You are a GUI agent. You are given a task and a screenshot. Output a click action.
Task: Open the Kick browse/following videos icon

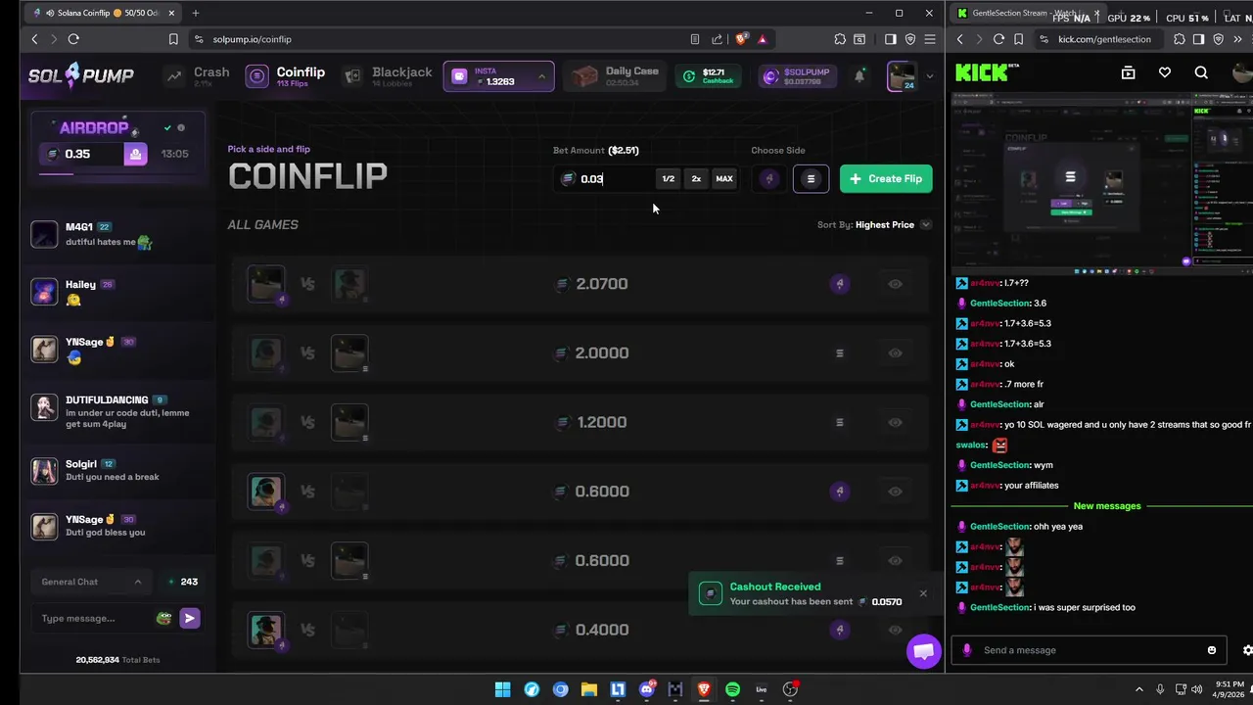click(1128, 72)
